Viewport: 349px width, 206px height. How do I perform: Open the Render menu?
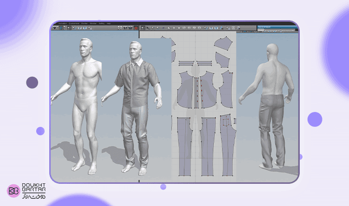click(x=84, y=23)
